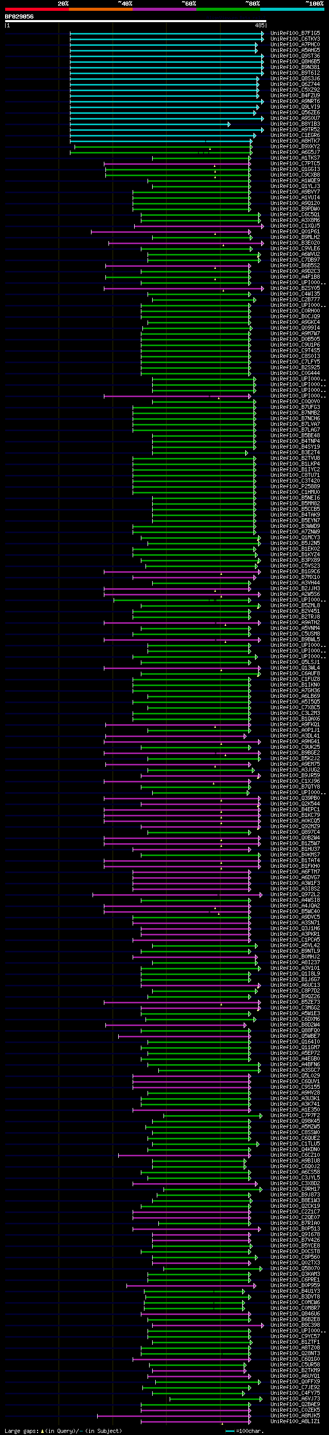The width and height of the screenshot is (329, 1435).
Task: Select the UniRef100_A8HTK7 entry
Action: coord(295,141)
